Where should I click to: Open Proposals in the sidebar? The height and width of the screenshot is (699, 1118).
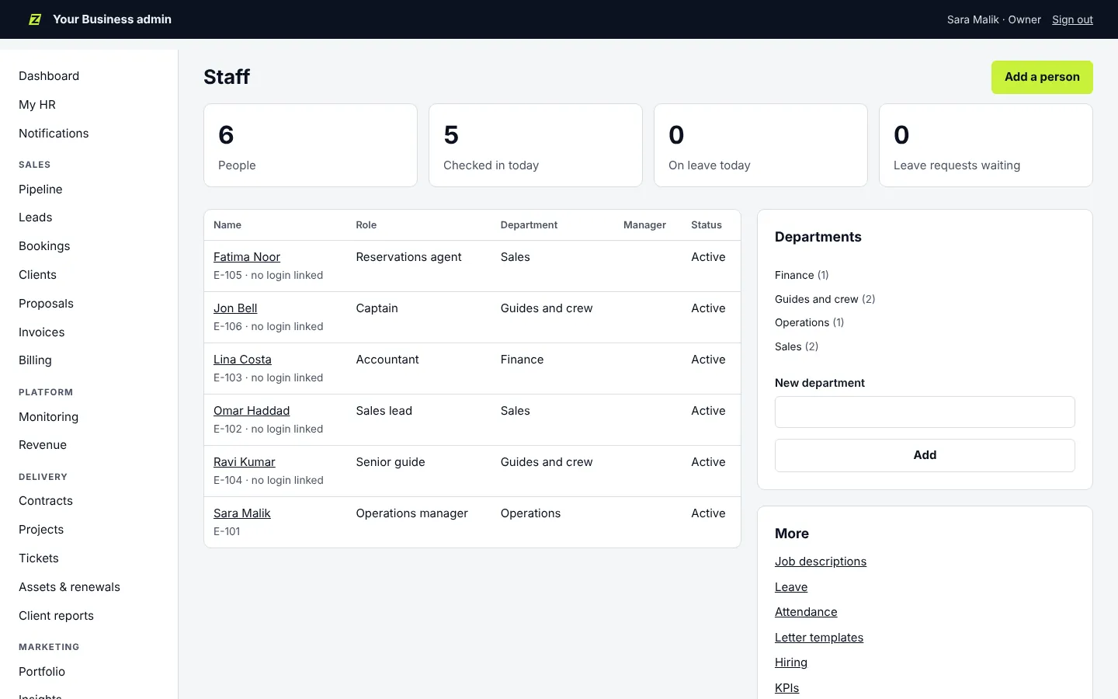(x=46, y=304)
